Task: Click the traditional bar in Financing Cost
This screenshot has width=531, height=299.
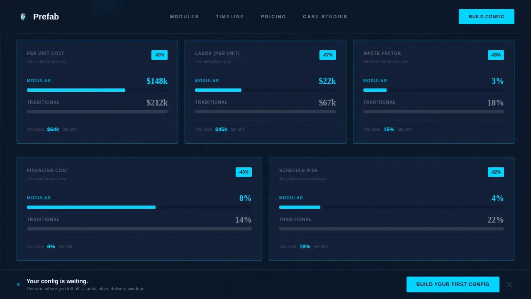Action: [139, 229]
